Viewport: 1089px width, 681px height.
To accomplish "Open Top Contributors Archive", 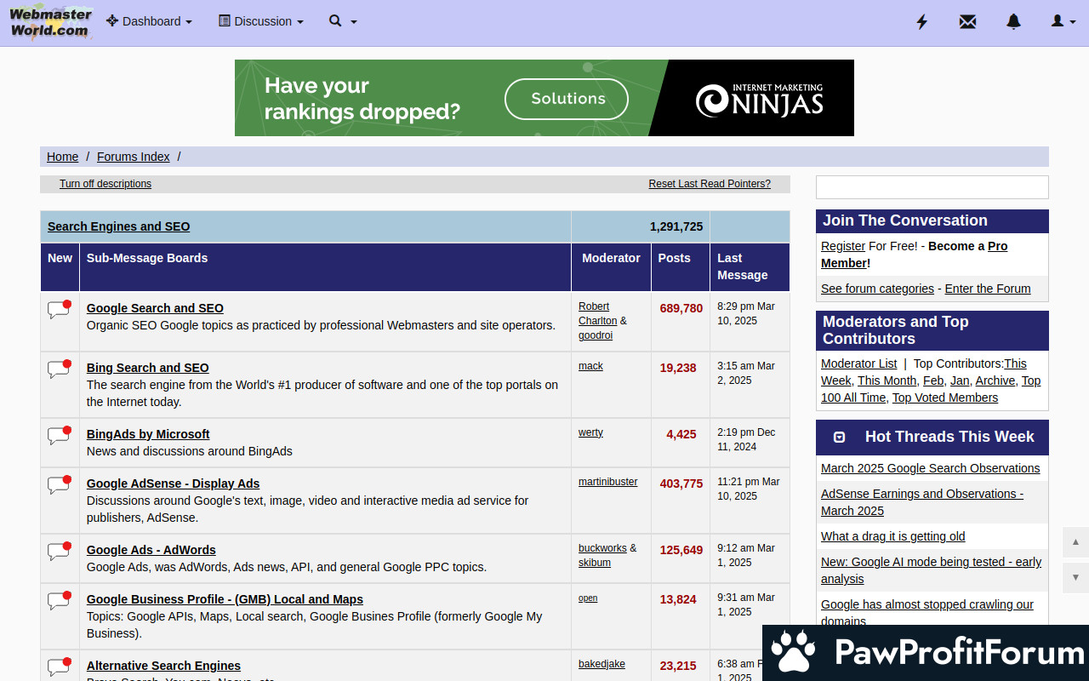I will point(995,381).
